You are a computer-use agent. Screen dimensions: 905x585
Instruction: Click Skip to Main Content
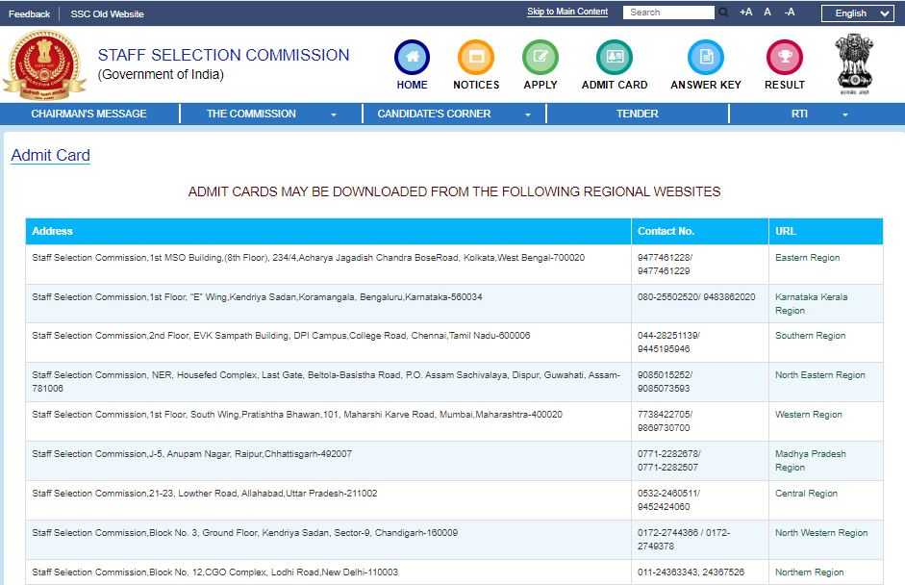(x=566, y=11)
